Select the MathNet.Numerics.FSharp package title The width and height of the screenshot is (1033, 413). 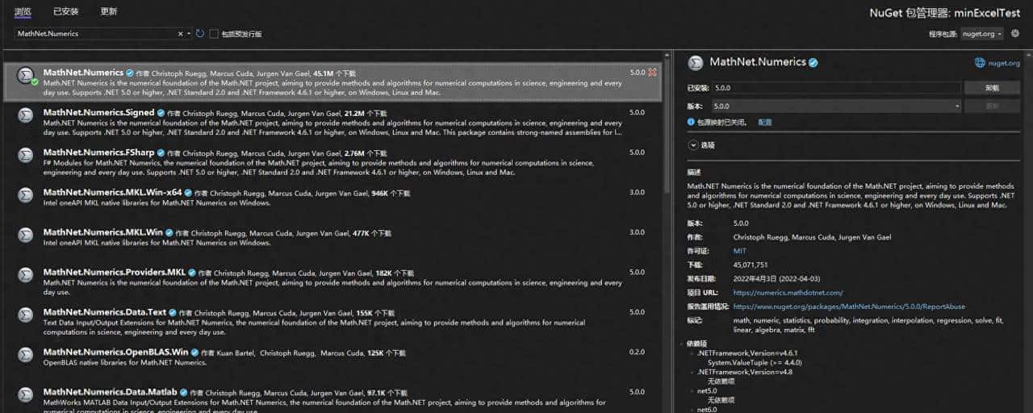tap(99, 152)
